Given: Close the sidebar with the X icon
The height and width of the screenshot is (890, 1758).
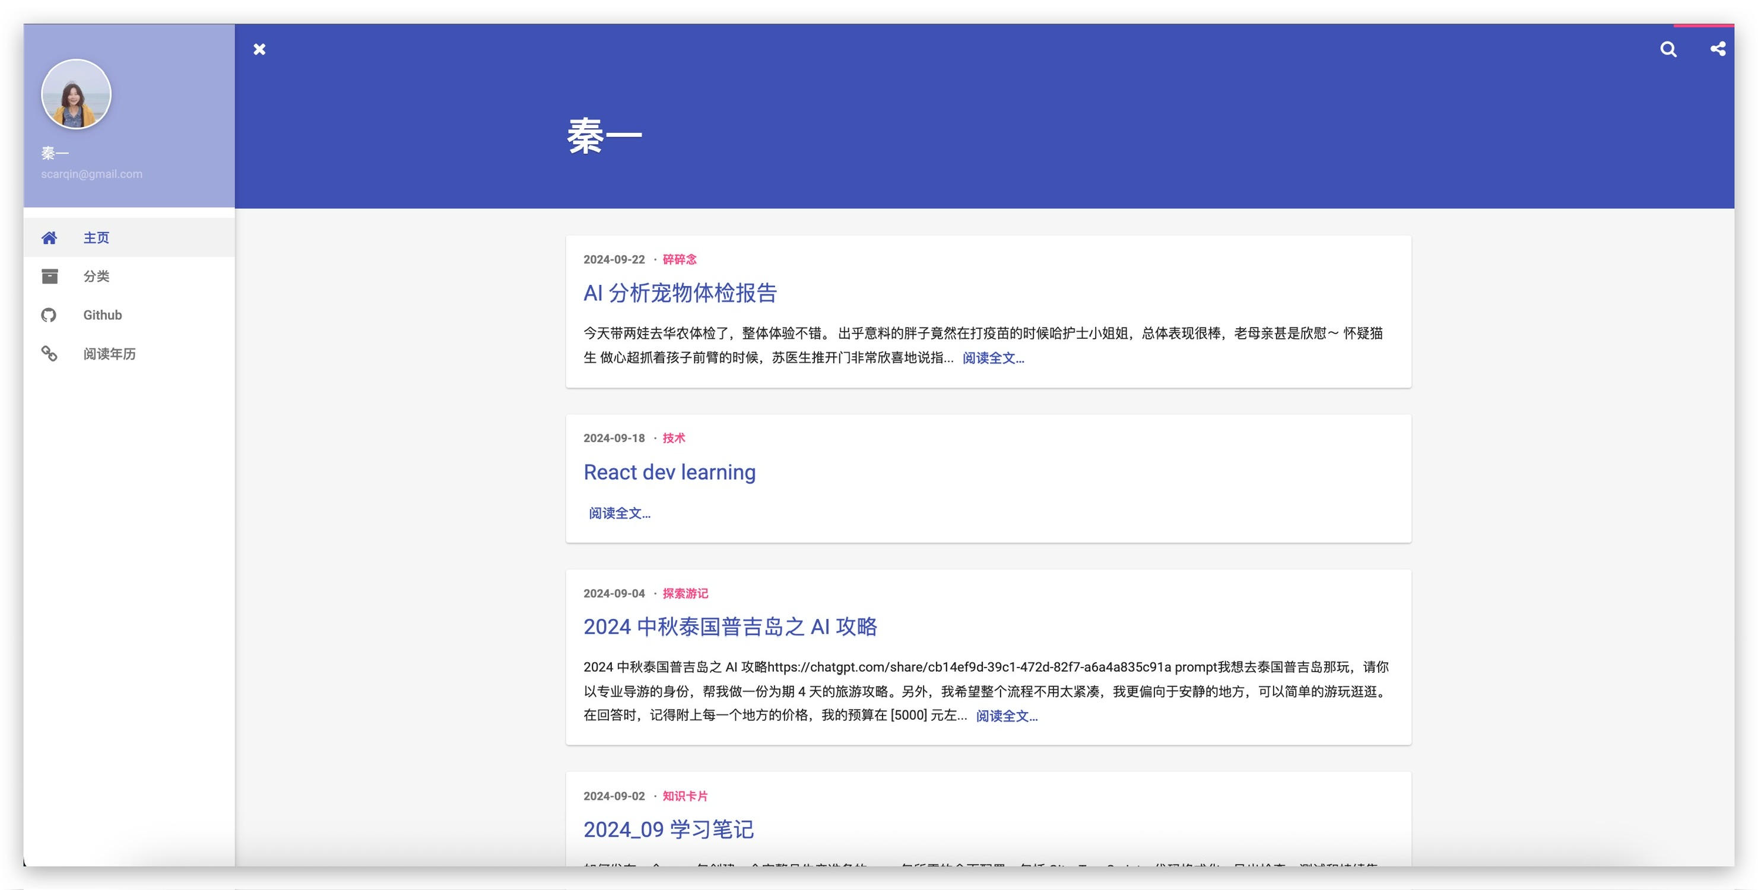Looking at the screenshot, I should tap(259, 49).
